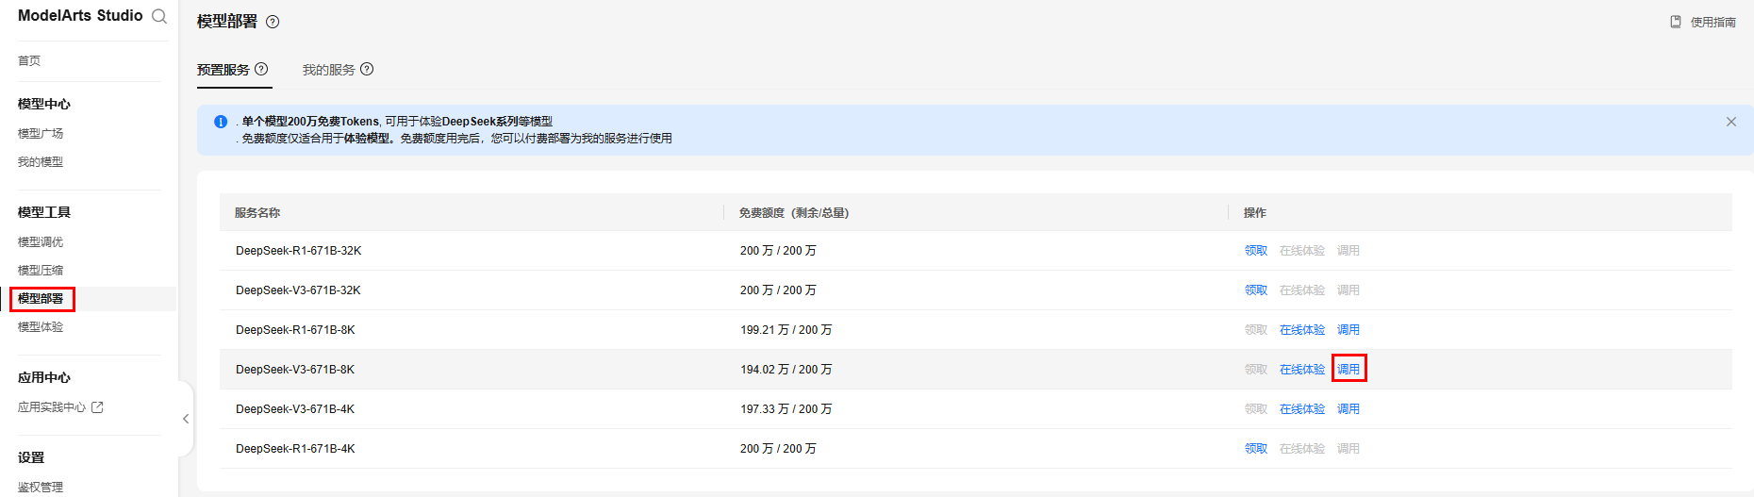Click 领取 for DeepSeek-R1-671B-4K
The width and height of the screenshot is (1754, 497).
[x=1256, y=449]
